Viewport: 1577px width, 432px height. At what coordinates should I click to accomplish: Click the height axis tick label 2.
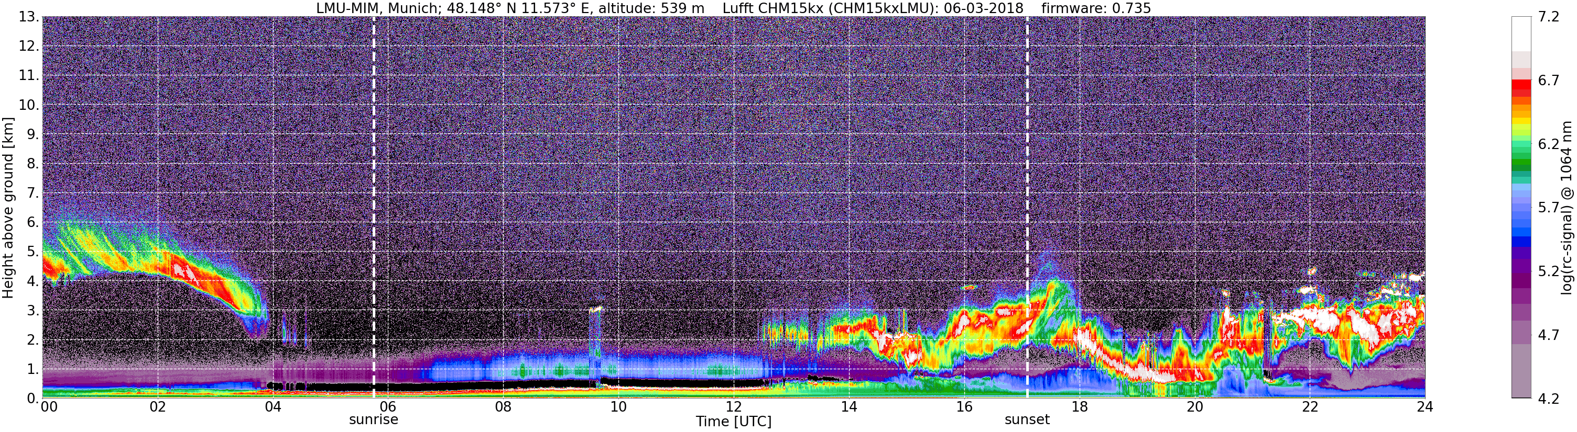[x=34, y=340]
